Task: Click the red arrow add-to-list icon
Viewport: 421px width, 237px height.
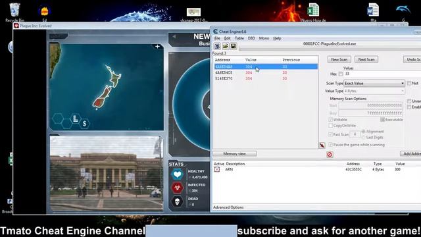Action: (x=322, y=145)
